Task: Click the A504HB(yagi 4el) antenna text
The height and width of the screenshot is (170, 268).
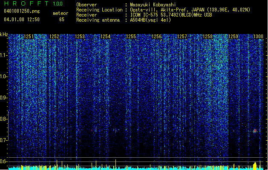Action: tap(150, 20)
